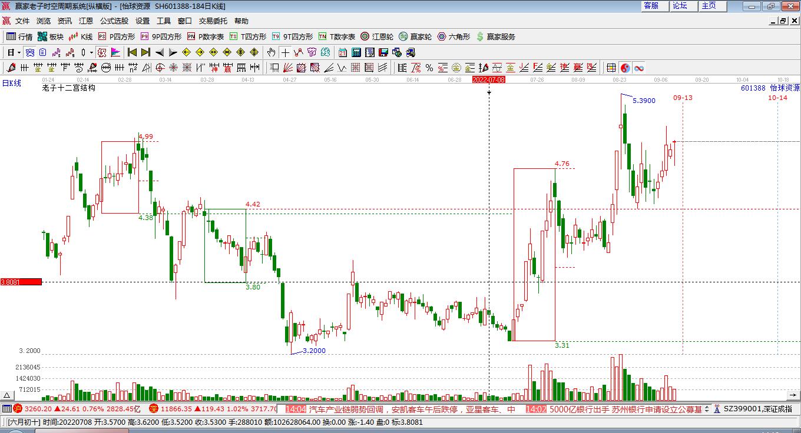Open the 窗口 menu

point(185,21)
